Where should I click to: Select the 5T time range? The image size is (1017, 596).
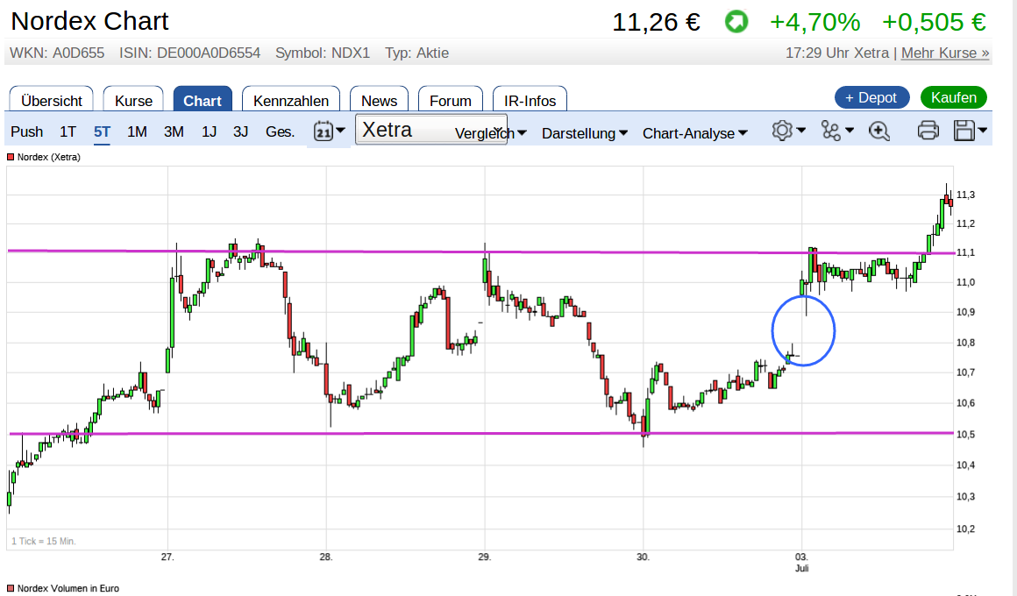click(102, 131)
